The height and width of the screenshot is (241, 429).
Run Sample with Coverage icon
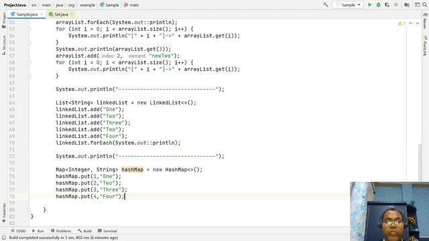point(387,5)
